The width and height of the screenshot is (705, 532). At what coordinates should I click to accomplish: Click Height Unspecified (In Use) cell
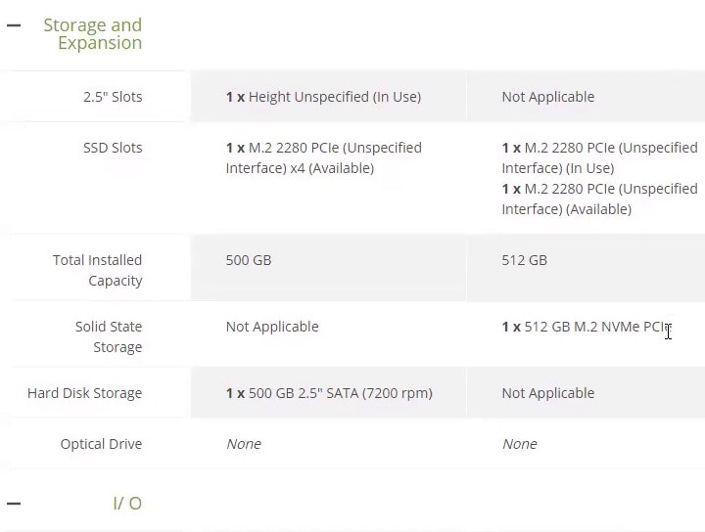(x=323, y=97)
